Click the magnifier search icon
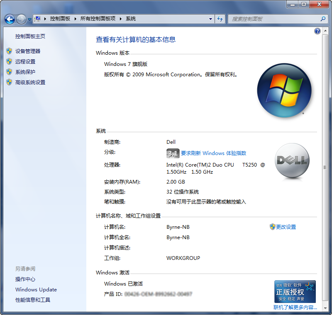332x315 pixels. click(x=323, y=19)
